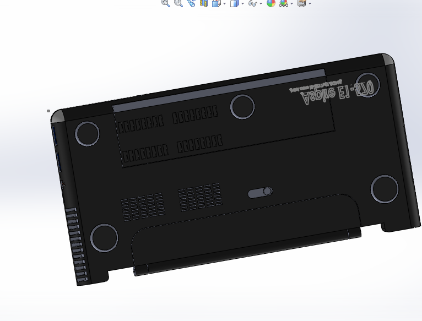Select the center rubber foot circle
The height and width of the screenshot is (321, 422).
(x=242, y=106)
